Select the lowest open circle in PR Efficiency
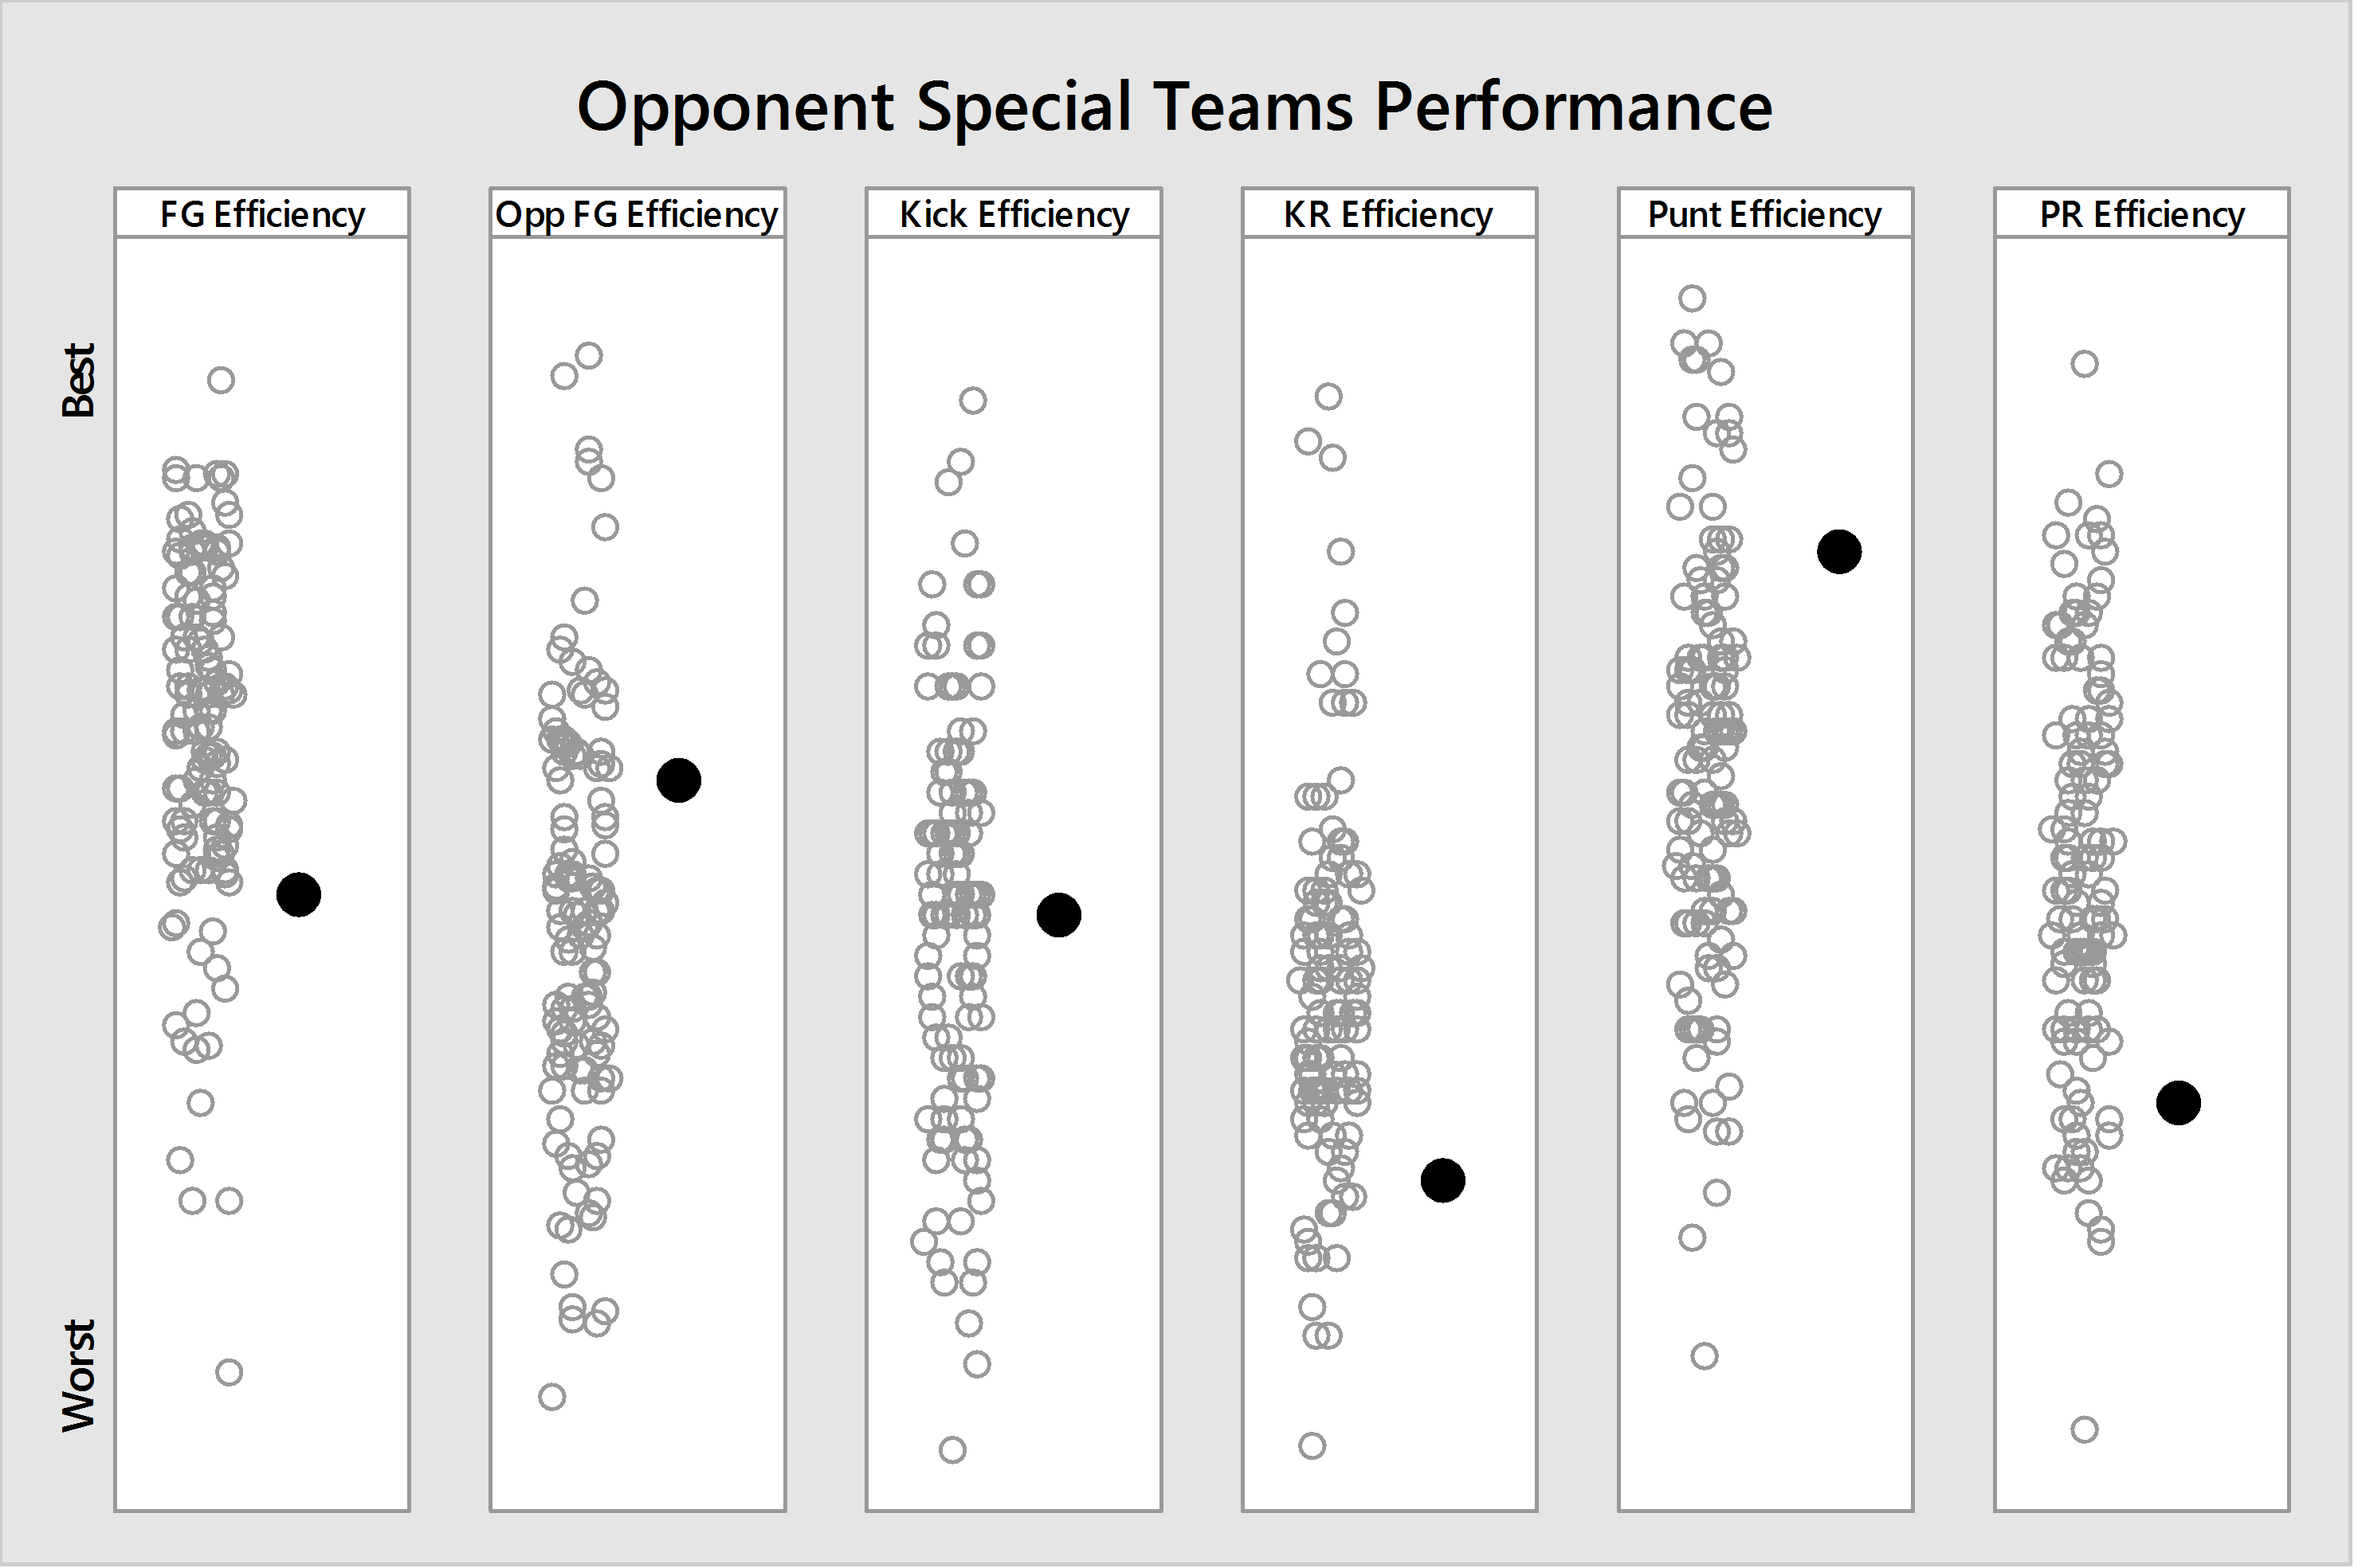The image size is (2354, 1568). point(2084,1429)
